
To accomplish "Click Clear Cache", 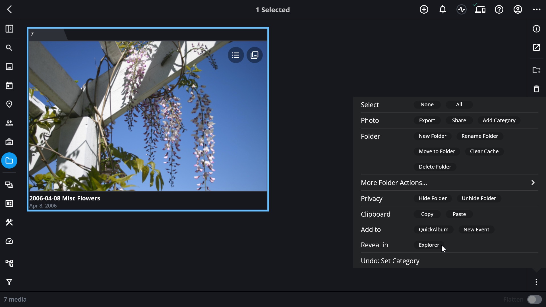I will (x=484, y=152).
